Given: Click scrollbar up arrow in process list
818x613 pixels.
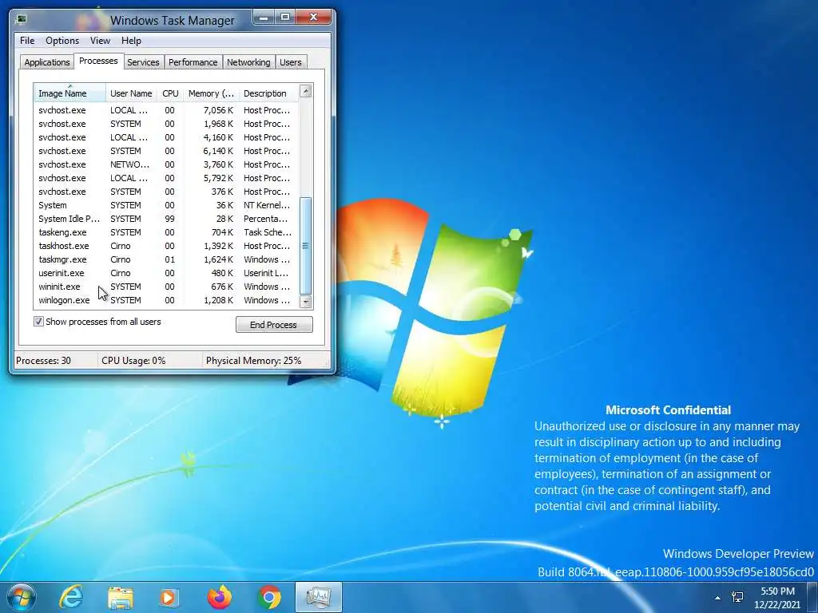Looking at the screenshot, I should coord(306,91).
